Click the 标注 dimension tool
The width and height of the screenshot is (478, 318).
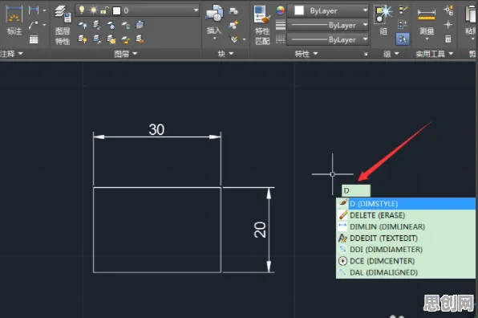14,20
